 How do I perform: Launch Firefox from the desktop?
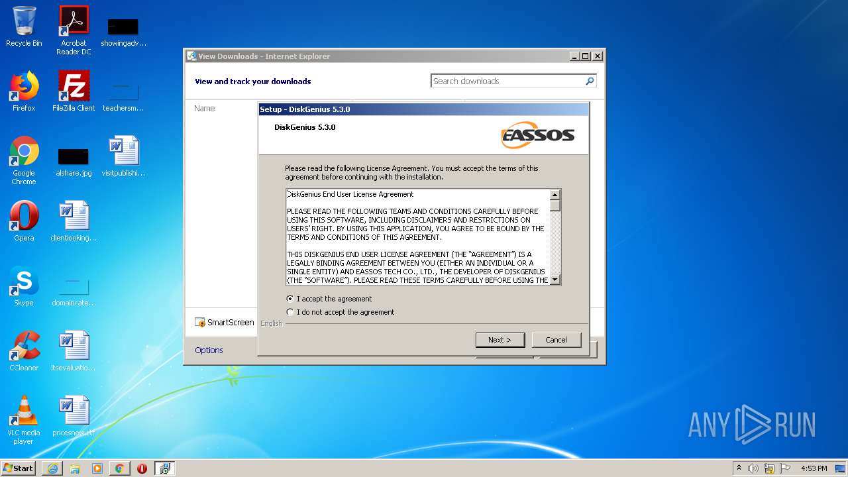point(24,91)
